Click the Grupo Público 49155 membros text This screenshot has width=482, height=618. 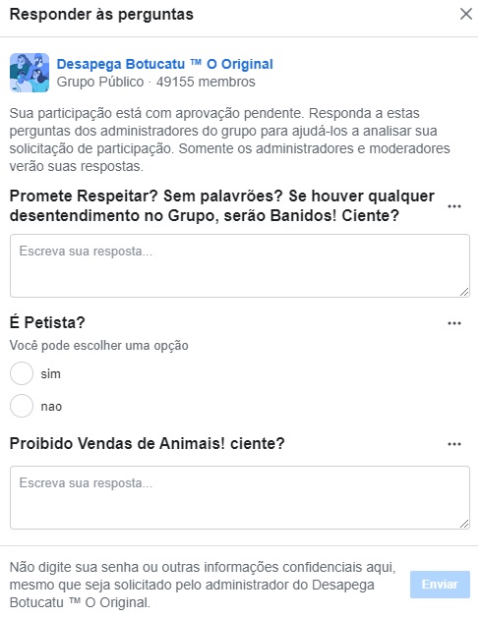click(156, 82)
